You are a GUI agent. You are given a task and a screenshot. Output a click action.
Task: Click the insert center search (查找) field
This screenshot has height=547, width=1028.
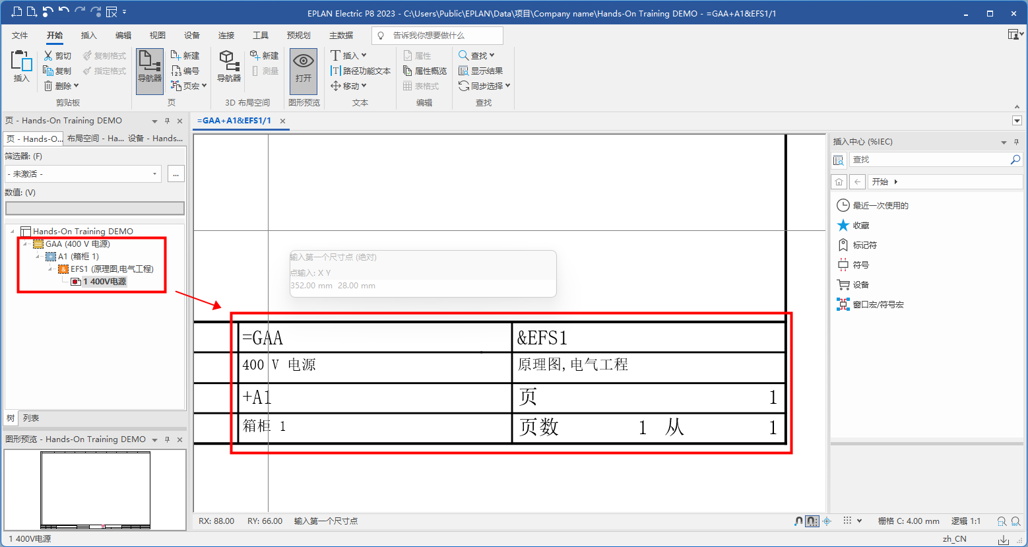(929, 160)
